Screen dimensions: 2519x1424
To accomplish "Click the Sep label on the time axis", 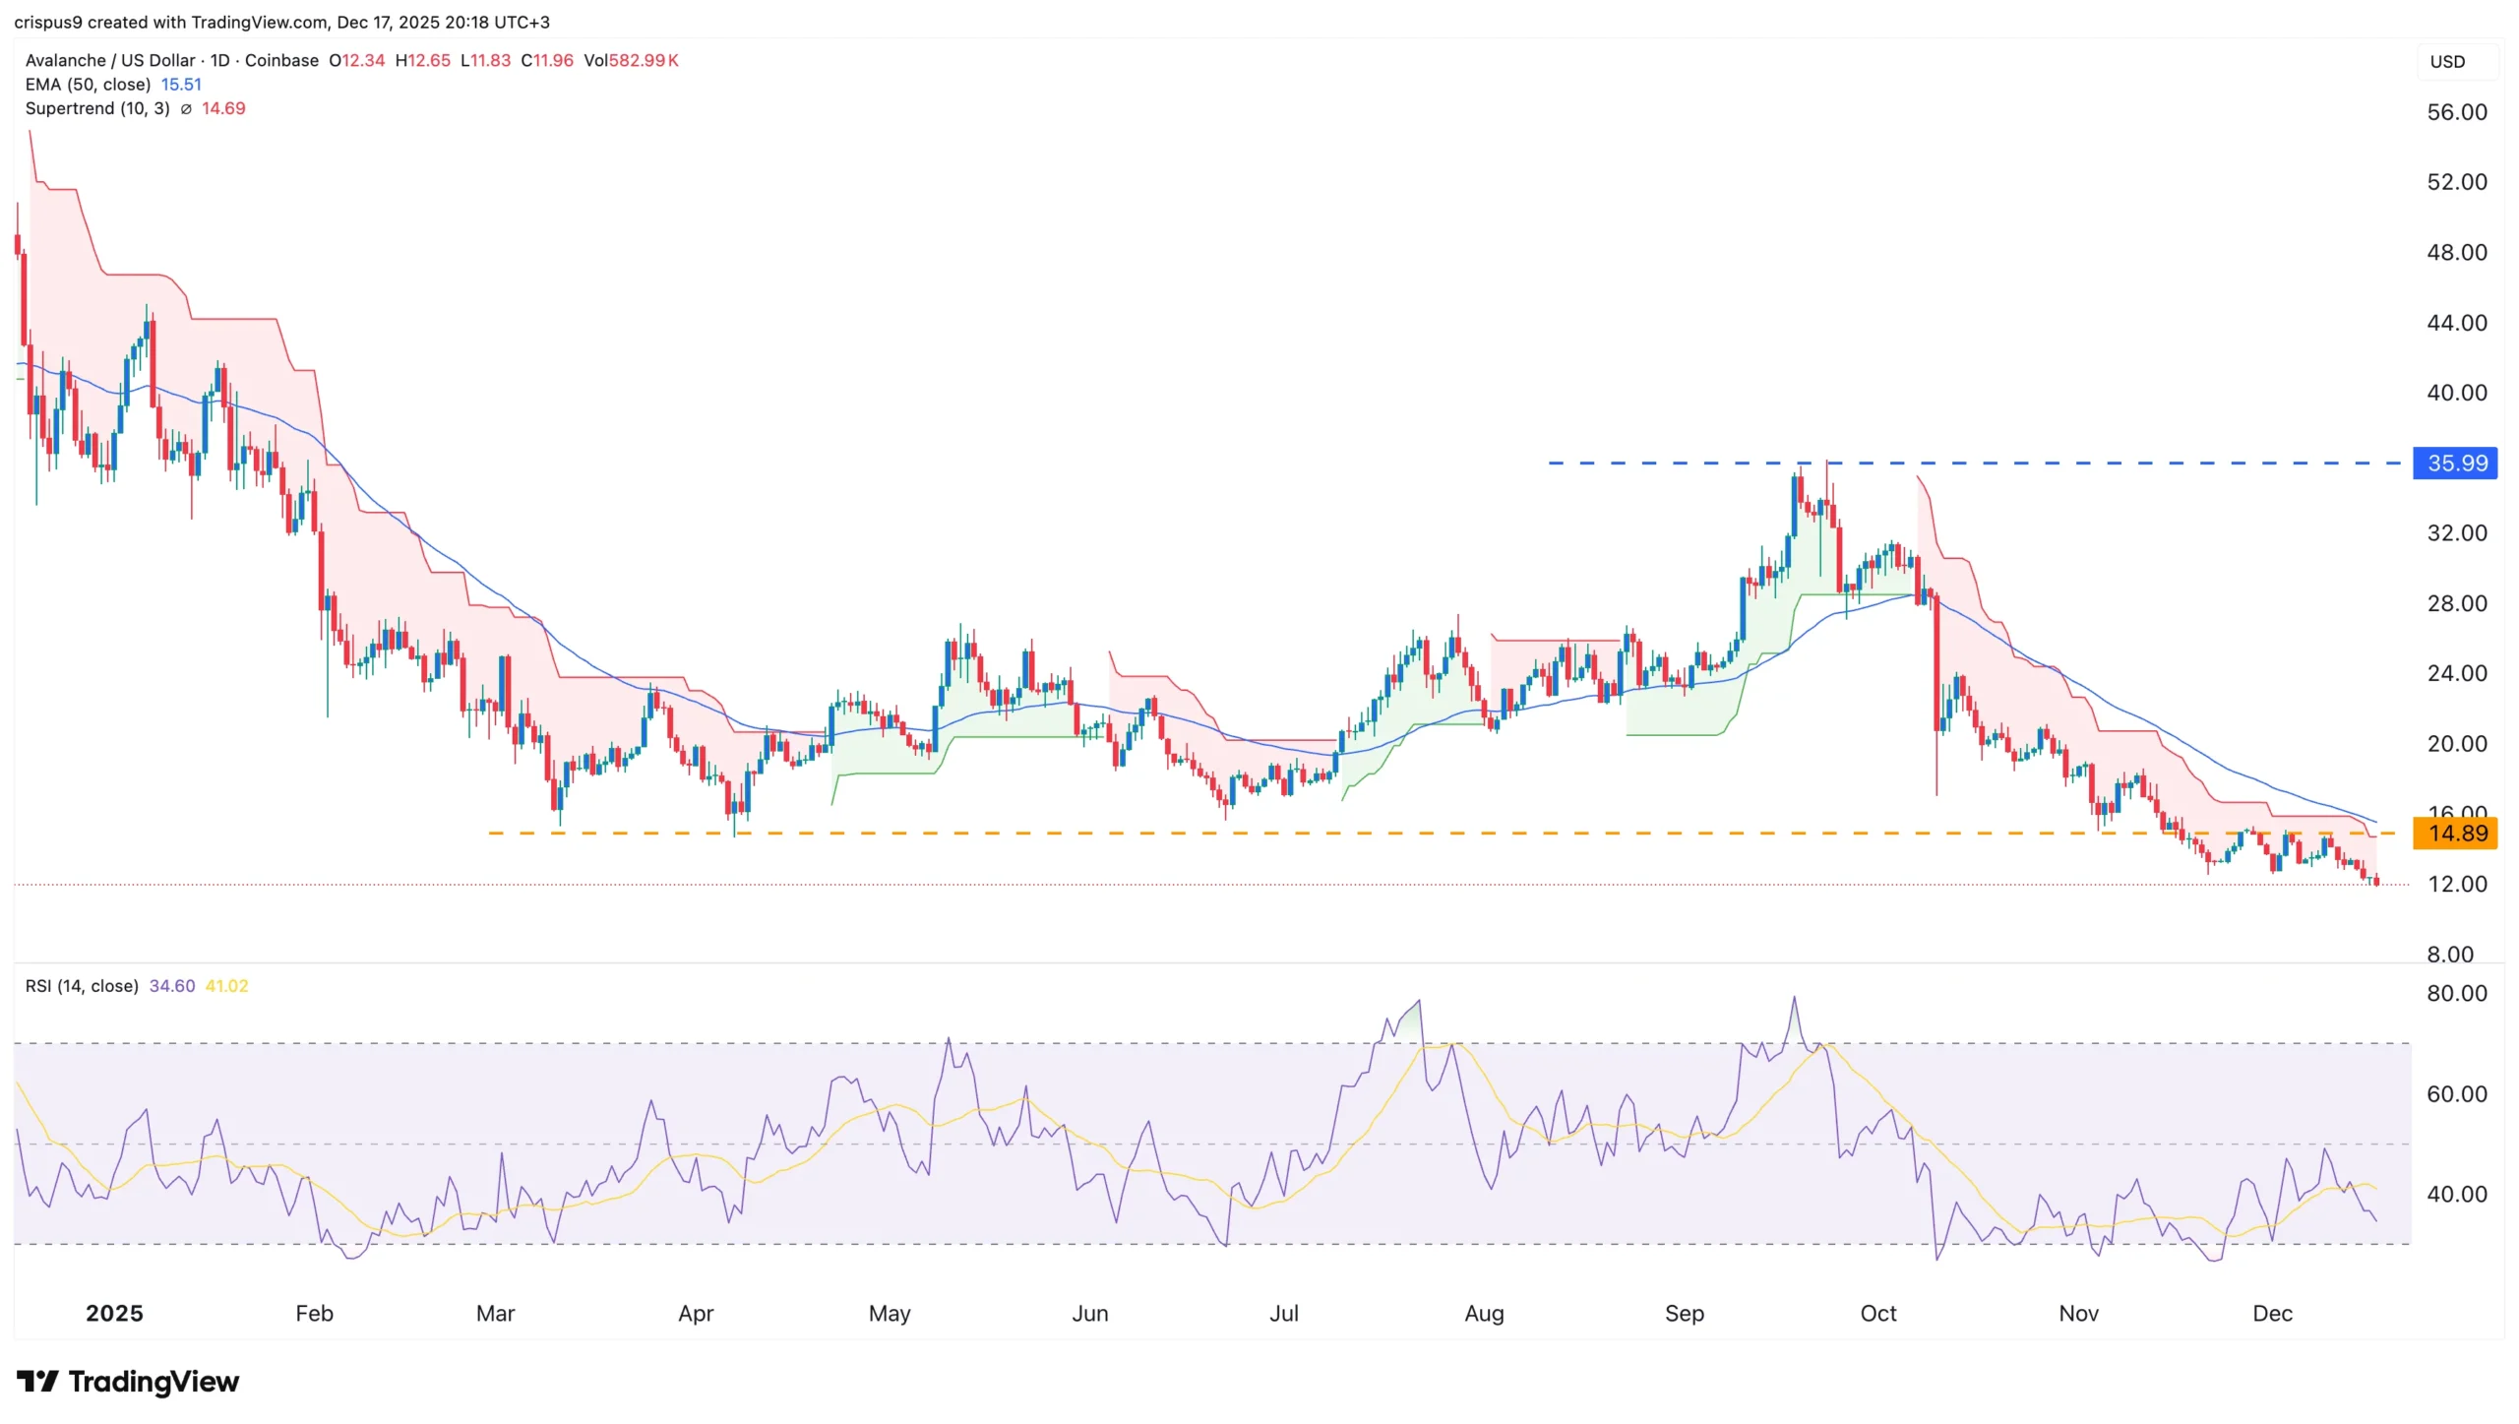I will click(x=1684, y=1313).
